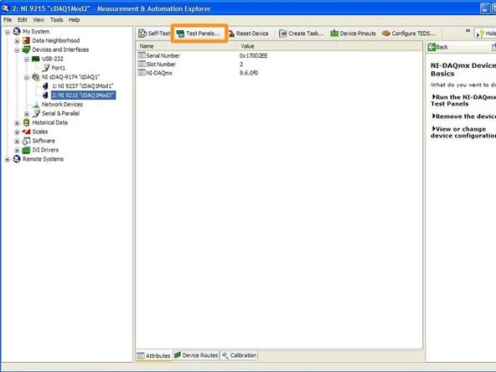Screen dimensions: 496x372
Task: Click the toolbar overflow chevron
Action: pos(468,31)
